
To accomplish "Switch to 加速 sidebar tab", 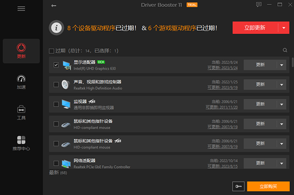I will tap(21, 82).
